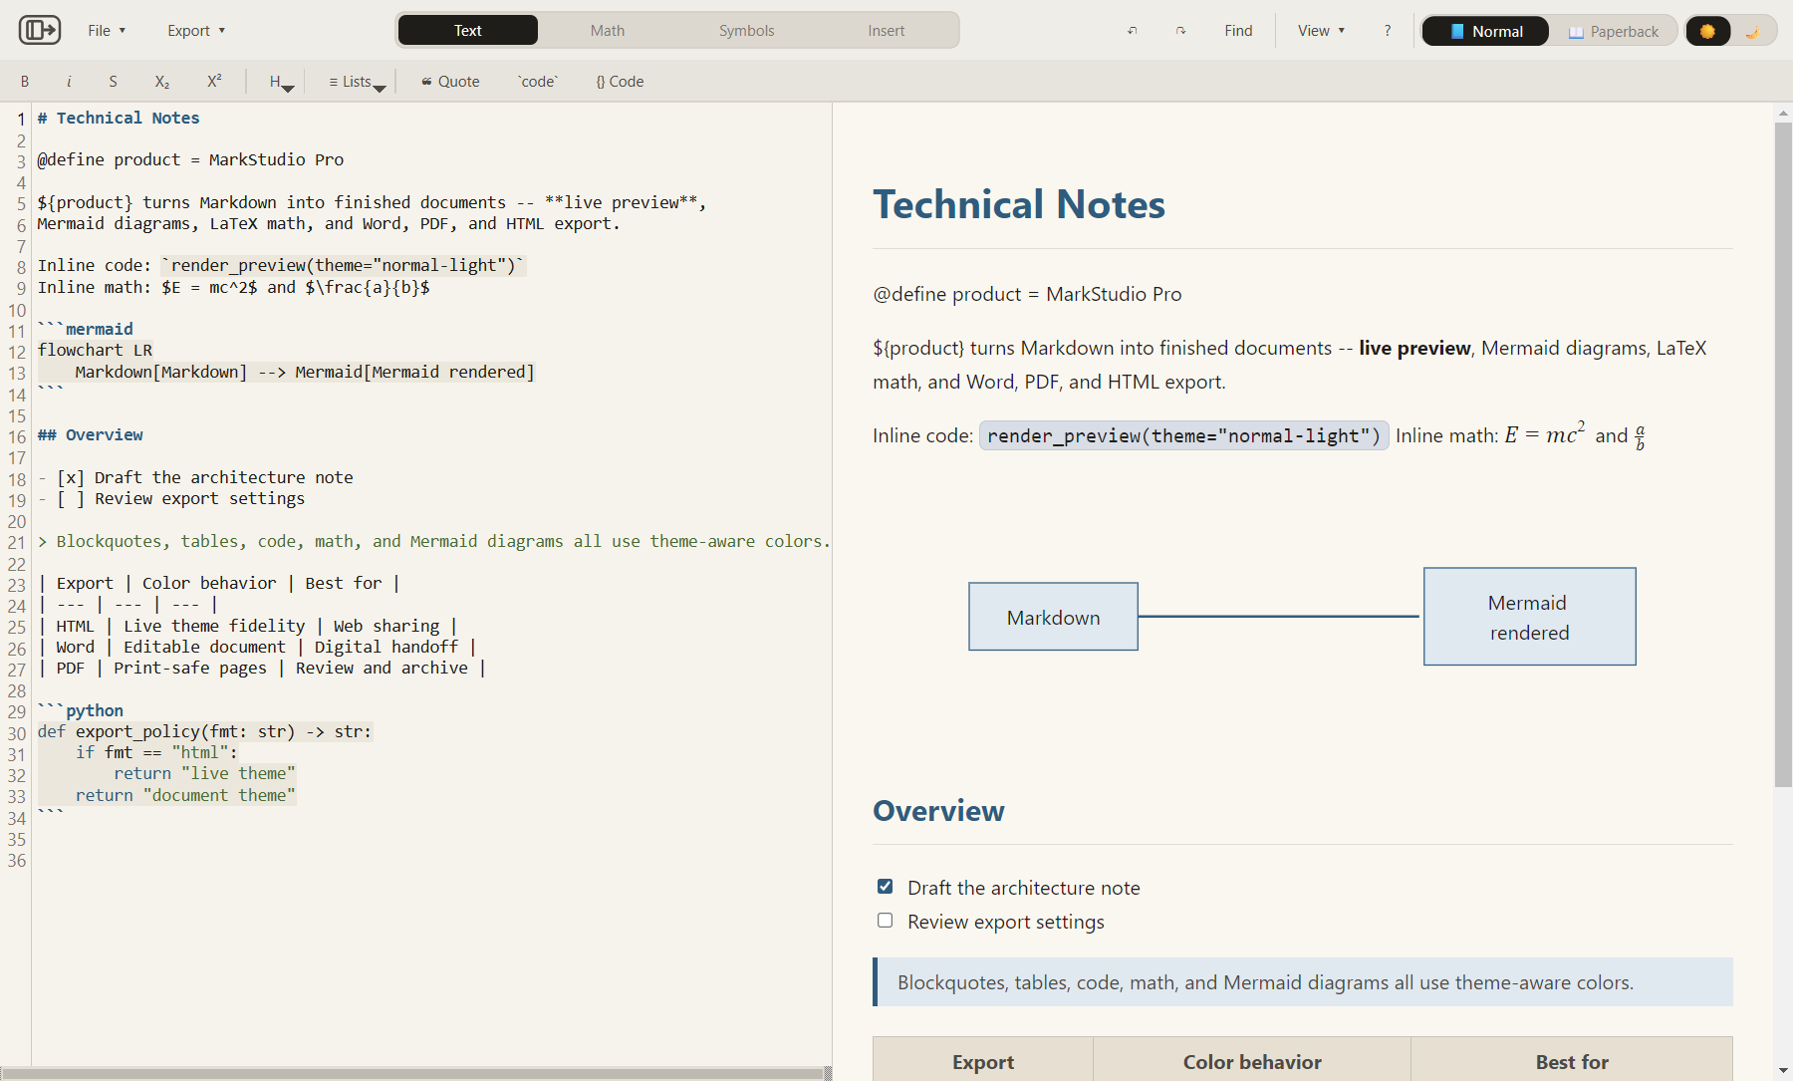Click 'live preview' bold text in preview

coord(1414,348)
